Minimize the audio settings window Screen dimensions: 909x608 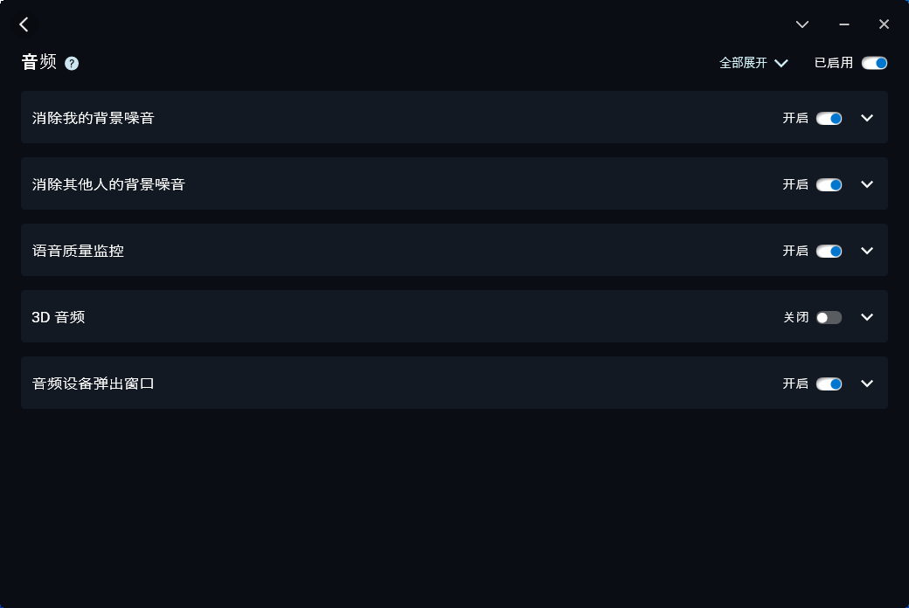[844, 24]
